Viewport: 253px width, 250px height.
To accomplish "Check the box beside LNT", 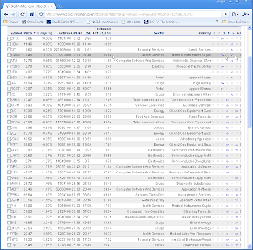I will (9, 245).
